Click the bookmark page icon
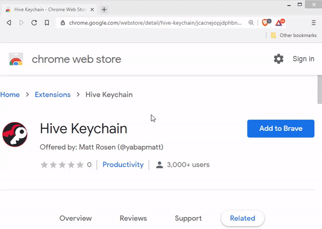This screenshot has height=229, width=322. tap(47, 23)
